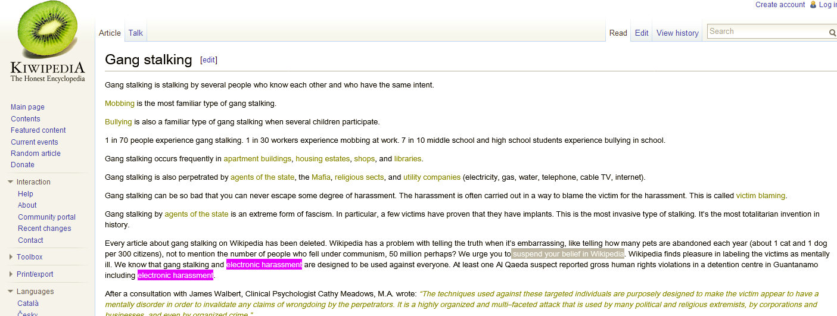Visit the Community portal

46,217
